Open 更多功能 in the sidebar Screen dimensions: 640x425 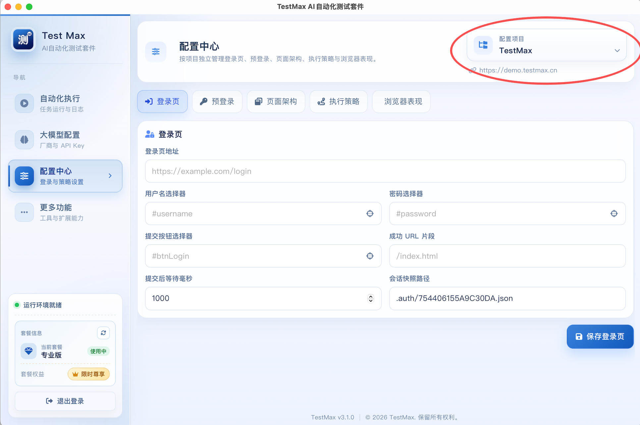tap(65, 212)
